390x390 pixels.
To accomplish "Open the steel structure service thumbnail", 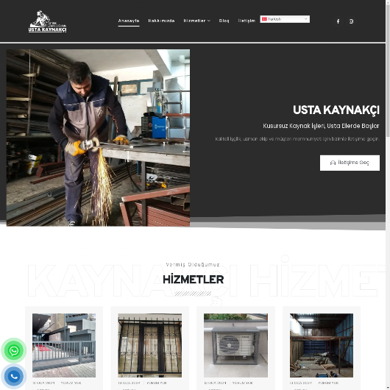I will (322, 345).
